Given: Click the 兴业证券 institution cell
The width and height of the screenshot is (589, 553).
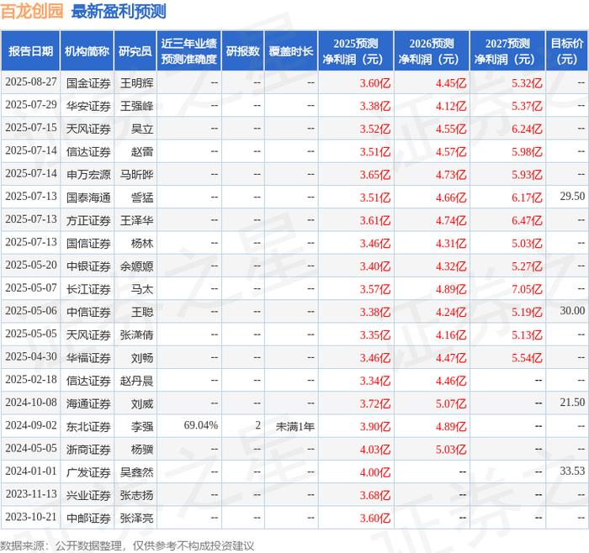Looking at the screenshot, I should [88, 495].
